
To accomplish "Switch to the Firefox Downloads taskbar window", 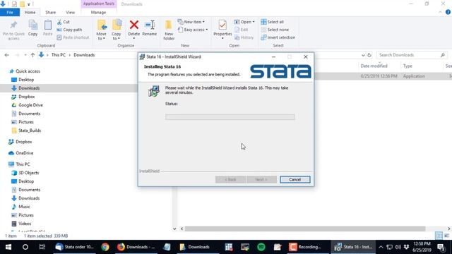I will (136, 247).
